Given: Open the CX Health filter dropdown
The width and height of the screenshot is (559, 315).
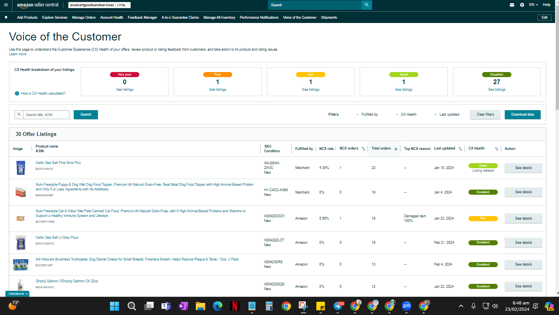Looking at the screenshot, I should point(406,114).
